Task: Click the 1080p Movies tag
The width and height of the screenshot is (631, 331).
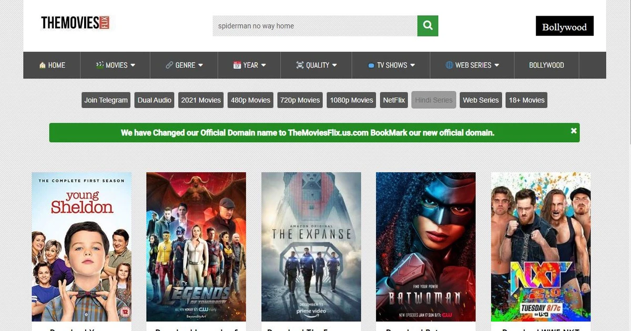Action: coord(351,100)
